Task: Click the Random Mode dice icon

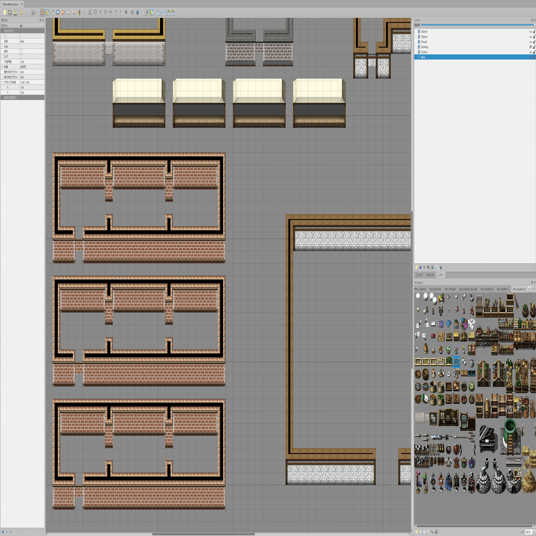Action: (x=146, y=13)
